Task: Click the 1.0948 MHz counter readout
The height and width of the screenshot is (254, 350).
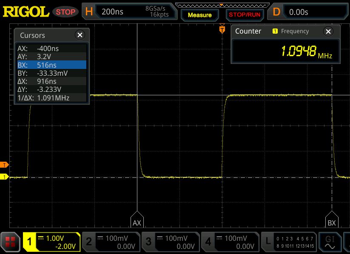Action: click(306, 51)
